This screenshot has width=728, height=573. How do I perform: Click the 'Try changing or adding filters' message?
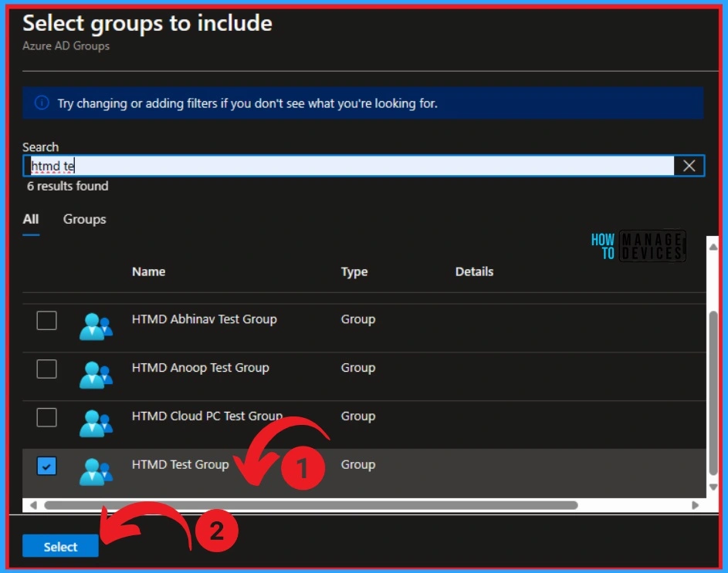tap(248, 103)
